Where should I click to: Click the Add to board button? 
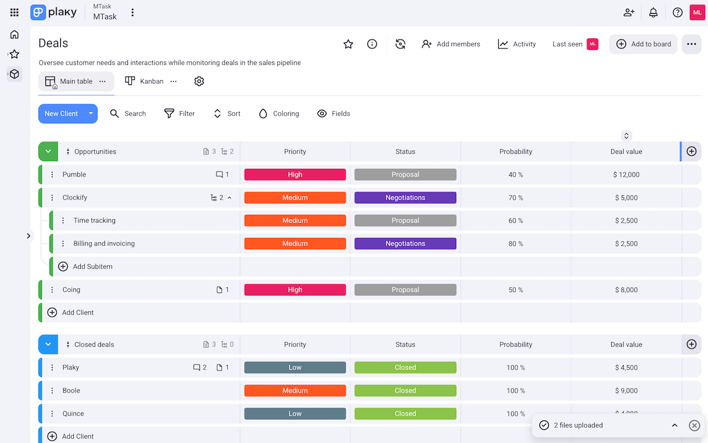[643, 44]
